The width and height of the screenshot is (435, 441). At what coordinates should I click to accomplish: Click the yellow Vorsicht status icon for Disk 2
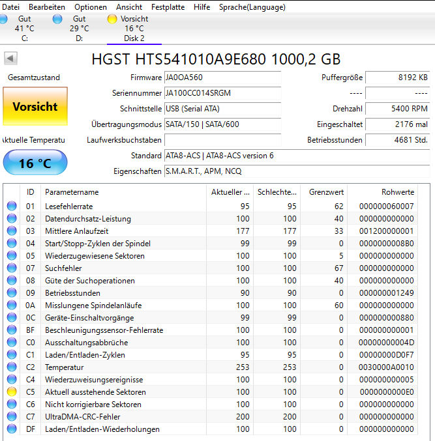pos(112,19)
